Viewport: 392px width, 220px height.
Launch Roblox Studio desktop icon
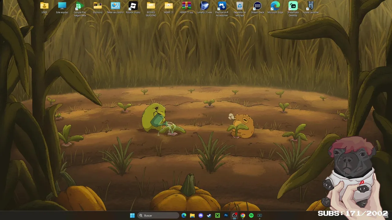click(x=133, y=8)
